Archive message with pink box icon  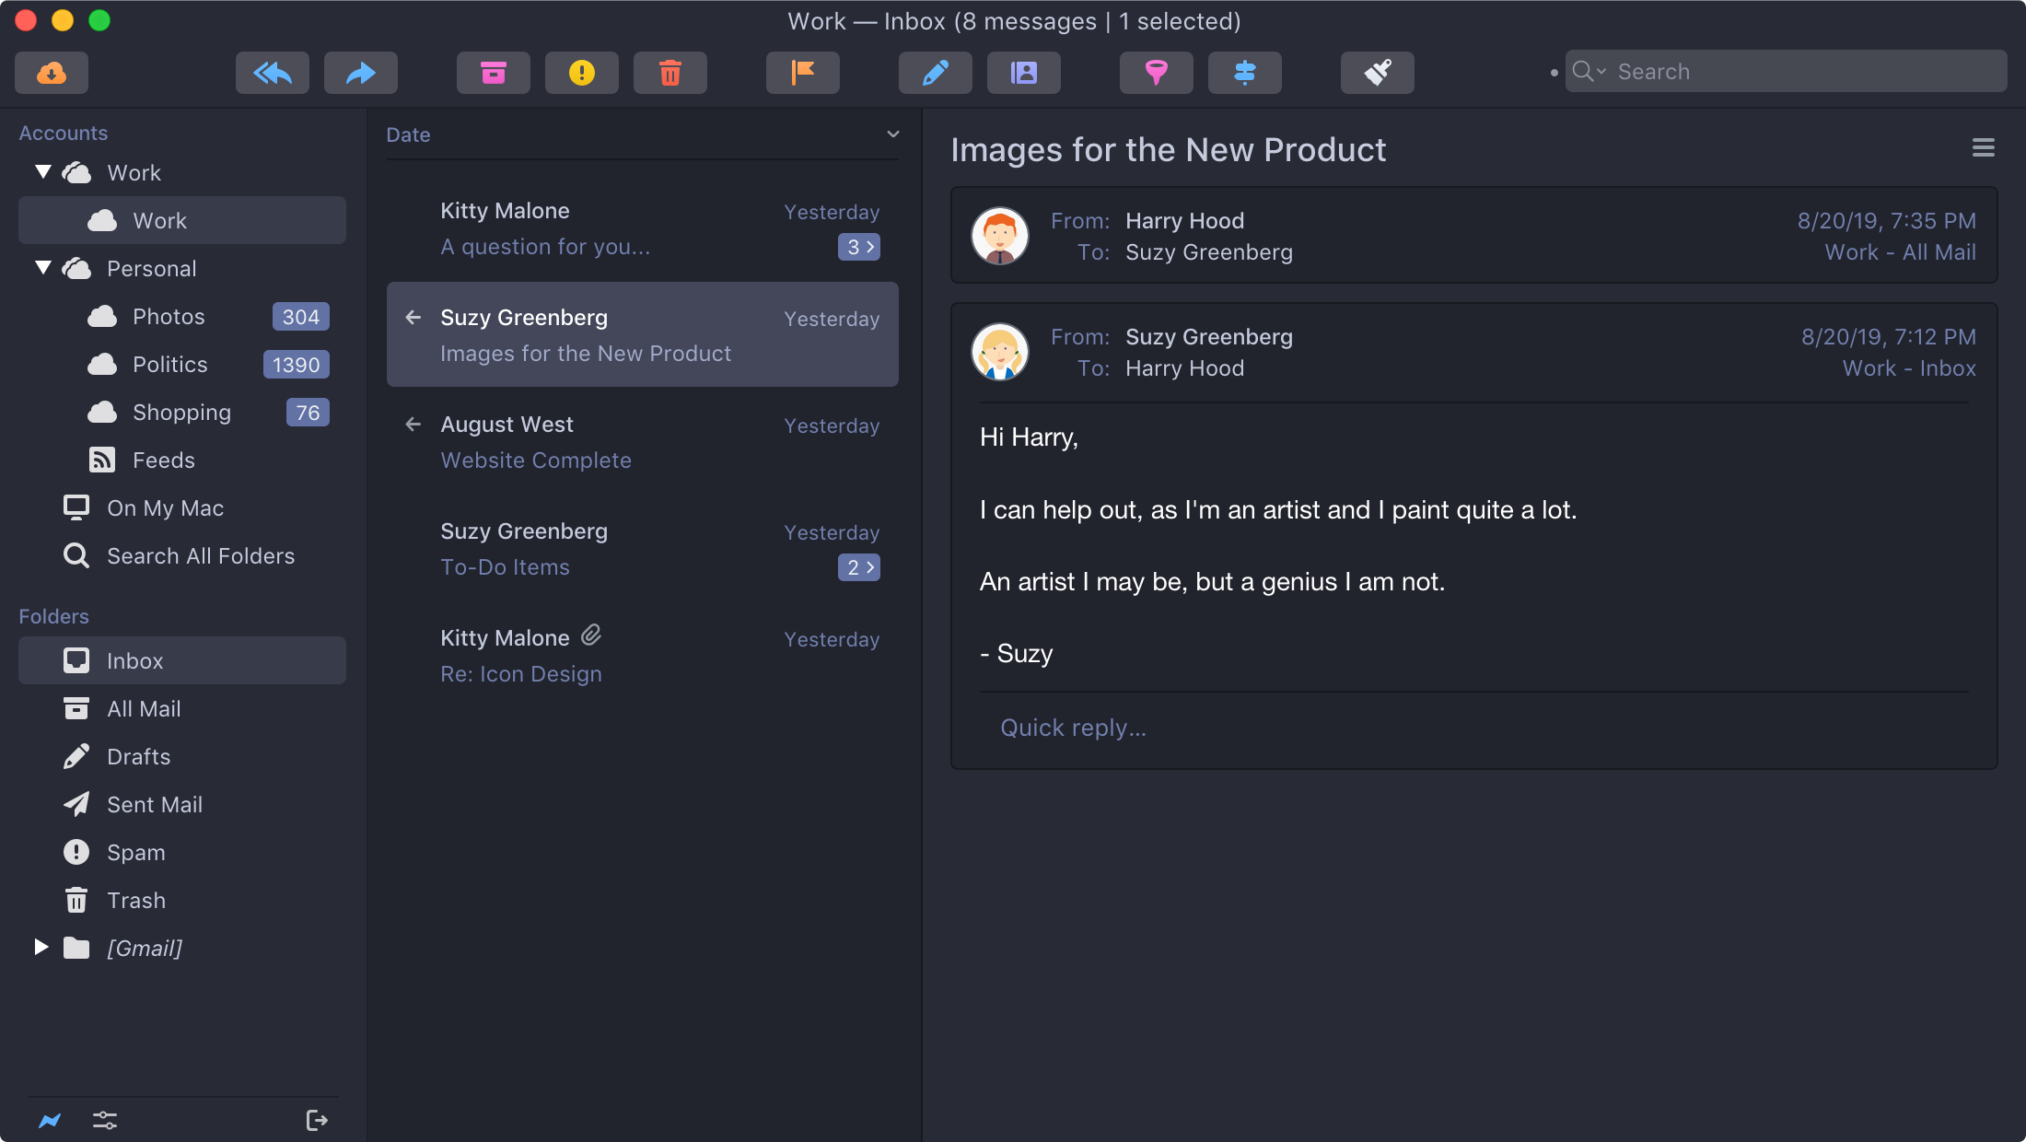(493, 73)
